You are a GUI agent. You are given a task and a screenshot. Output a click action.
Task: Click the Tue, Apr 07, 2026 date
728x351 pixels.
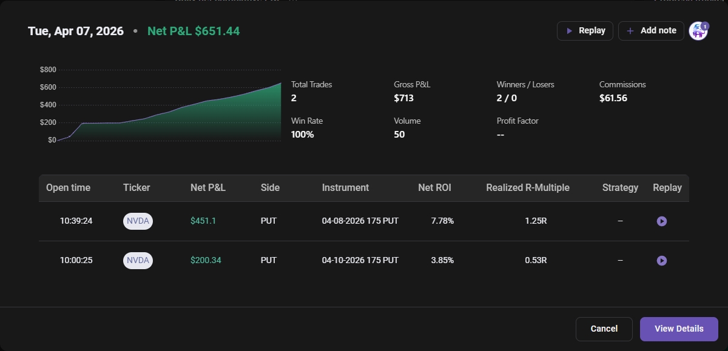click(76, 31)
